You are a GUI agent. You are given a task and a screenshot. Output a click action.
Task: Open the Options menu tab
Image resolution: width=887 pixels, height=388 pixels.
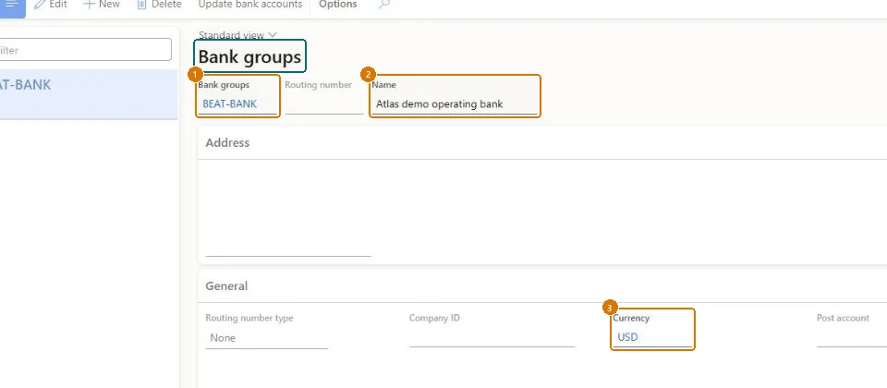(x=338, y=5)
